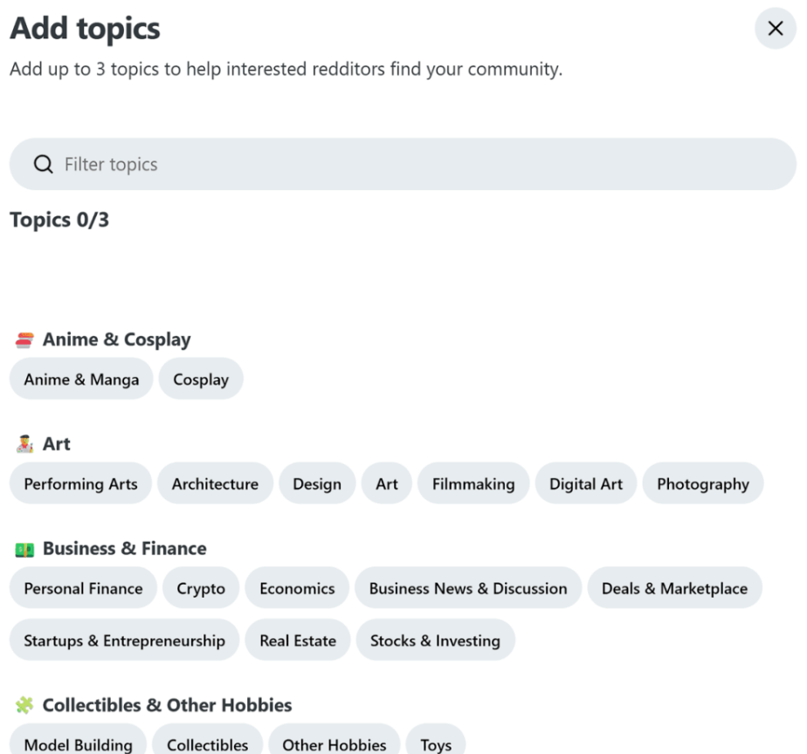Pick the Real Estate topic
Viewport: 807px width, 754px height.
(x=298, y=641)
